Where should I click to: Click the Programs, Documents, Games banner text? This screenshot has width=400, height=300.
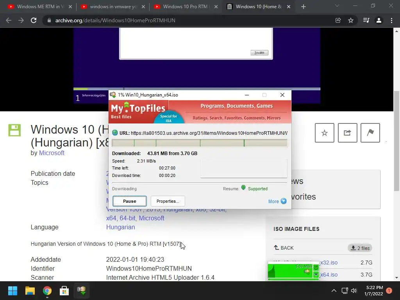tap(236, 106)
